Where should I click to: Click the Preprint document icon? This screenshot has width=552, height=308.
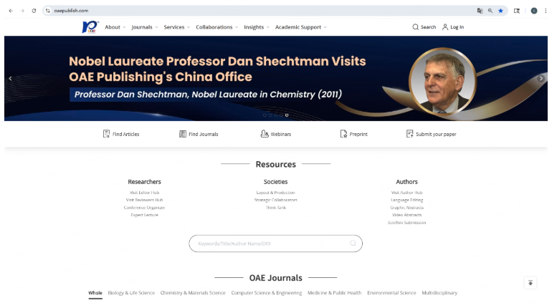click(x=343, y=134)
